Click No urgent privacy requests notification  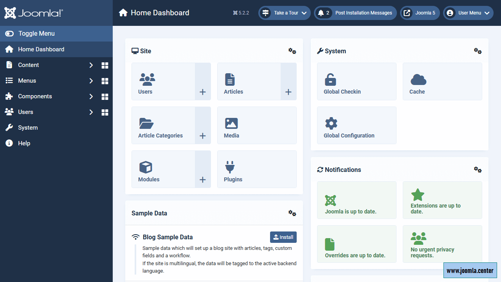(x=442, y=244)
